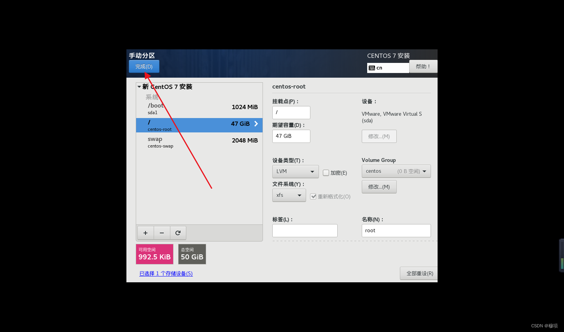Open the 设备类型 LVM dropdown
This screenshot has height=332, width=564.
point(295,171)
